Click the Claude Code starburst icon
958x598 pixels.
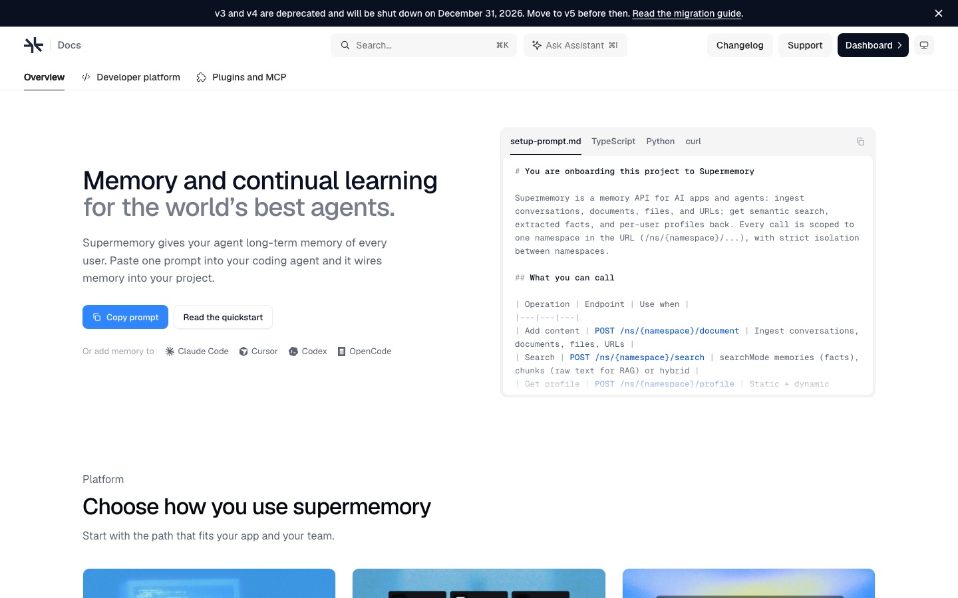click(170, 351)
